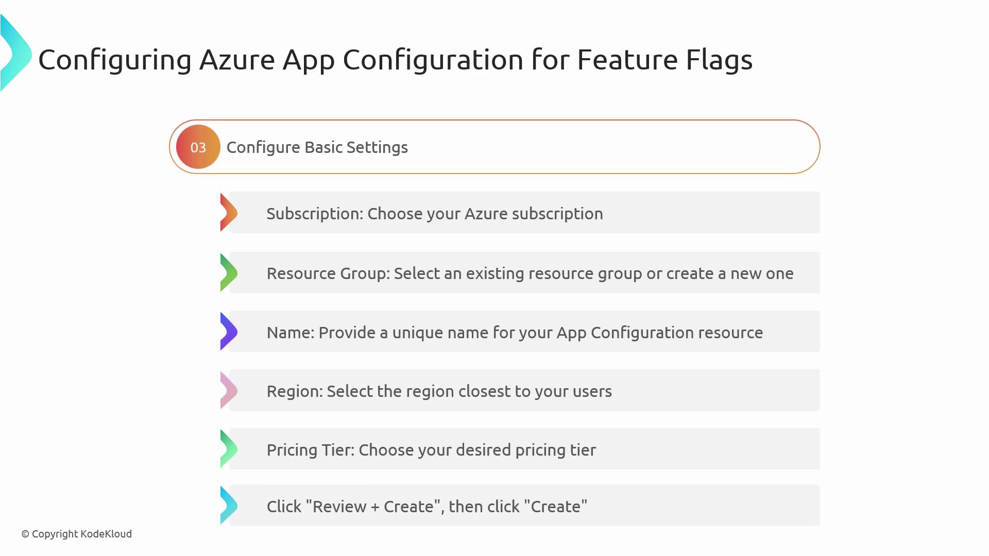The width and height of the screenshot is (989, 556).
Task: Click the quoted "Review + Create" text
Action: [374, 507]
